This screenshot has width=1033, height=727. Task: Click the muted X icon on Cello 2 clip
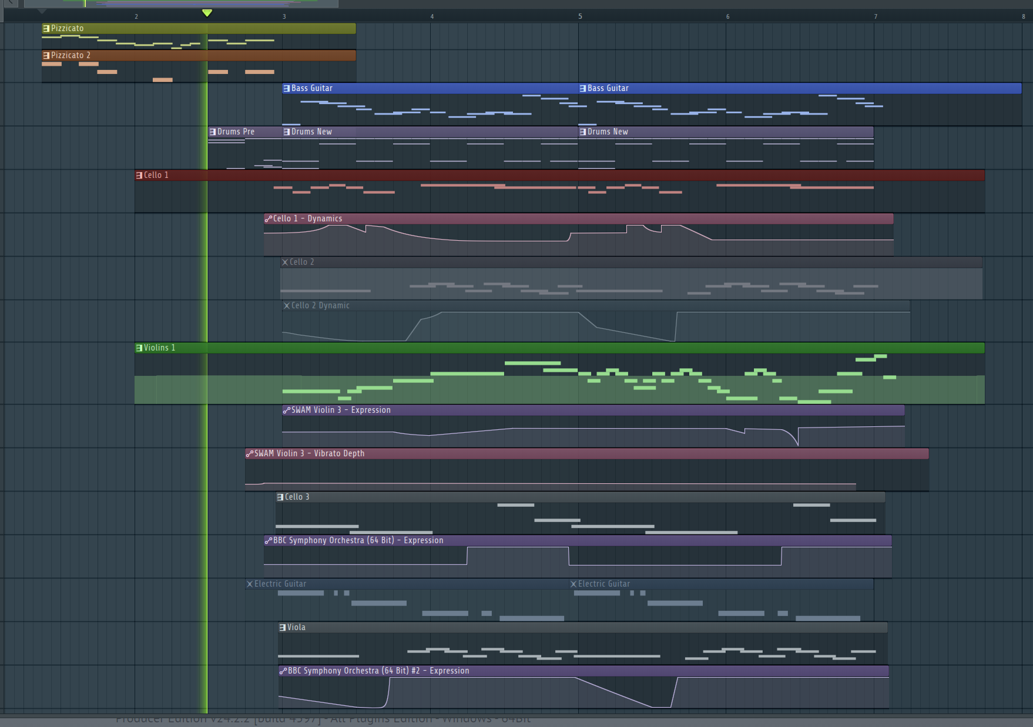tap(285, 262)
